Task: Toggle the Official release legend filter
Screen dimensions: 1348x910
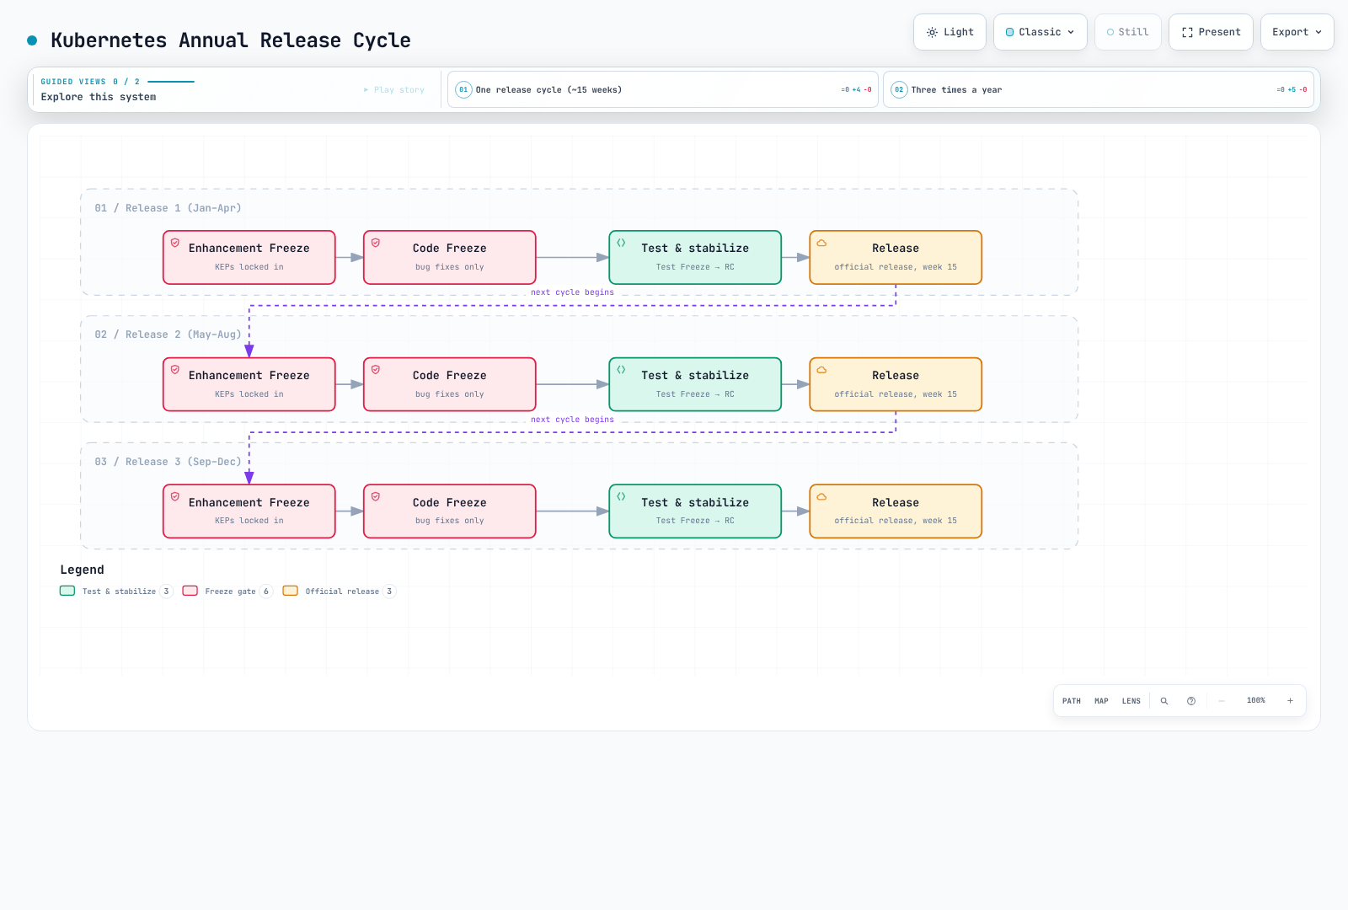Action: [339, 591]
